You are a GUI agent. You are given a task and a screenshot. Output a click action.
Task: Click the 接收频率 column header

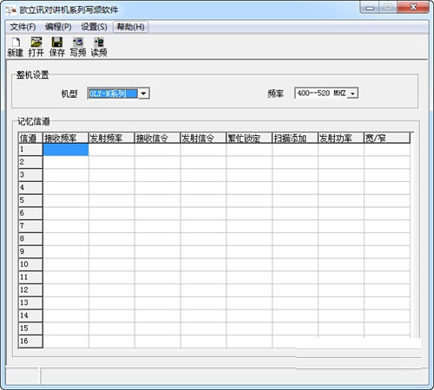pyautogui.click(x=66, y=138)
